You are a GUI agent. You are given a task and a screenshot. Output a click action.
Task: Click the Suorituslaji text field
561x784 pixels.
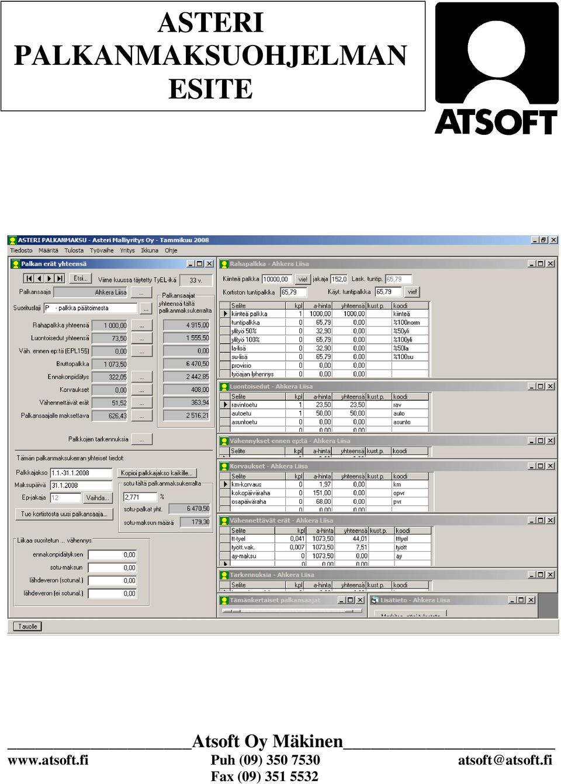[90, 308]
